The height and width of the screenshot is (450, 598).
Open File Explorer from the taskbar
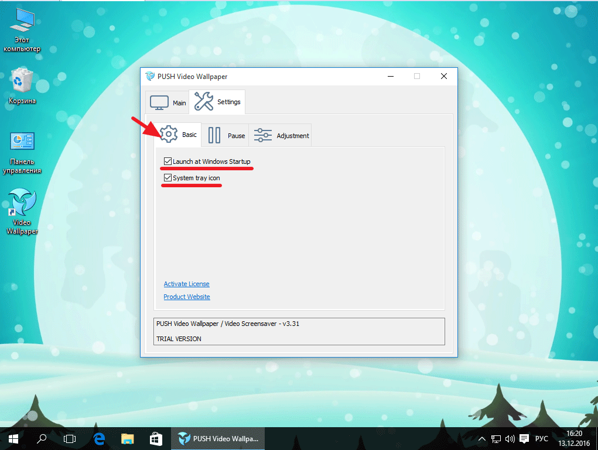coord(127,438)
